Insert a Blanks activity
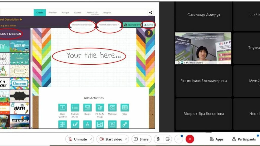 click(87, 107)
